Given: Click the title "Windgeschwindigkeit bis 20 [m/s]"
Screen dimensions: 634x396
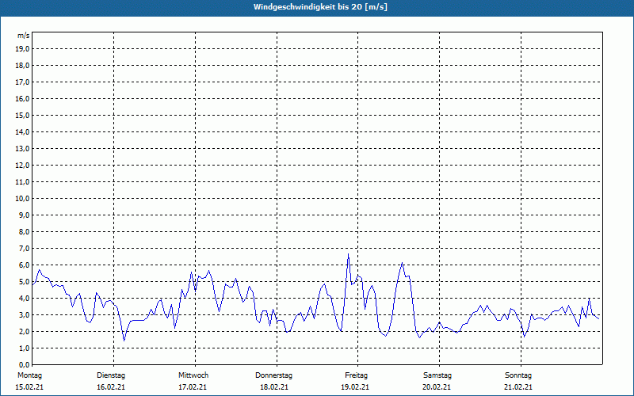Looking at the screenshot, I should pyautogui.click(x=320, y=7).
